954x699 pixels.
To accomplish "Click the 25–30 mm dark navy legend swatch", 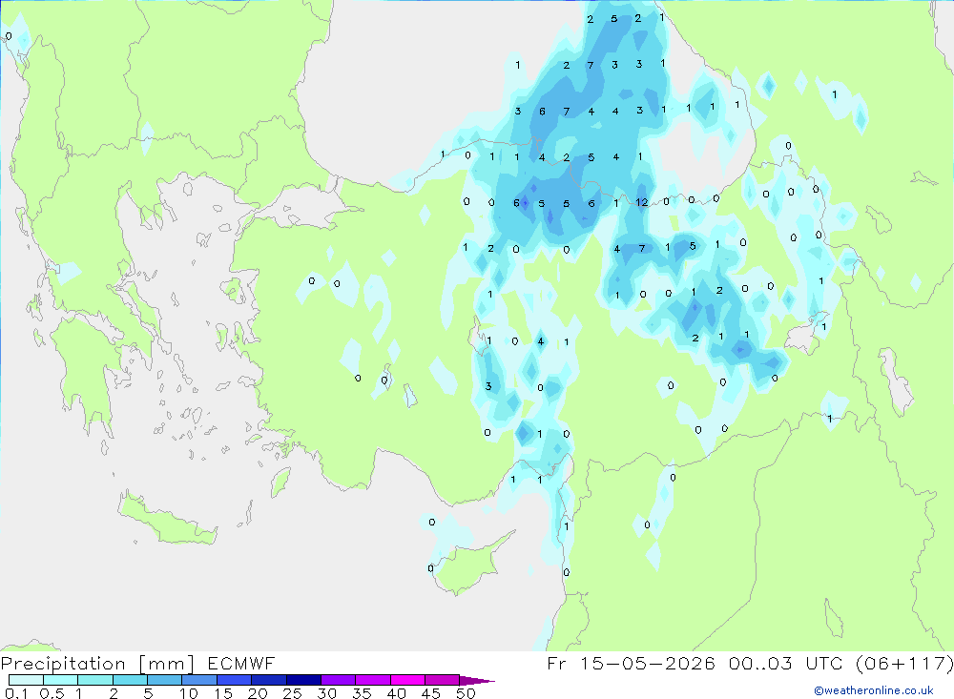I will pyautogui.click(x=303, y=680).
